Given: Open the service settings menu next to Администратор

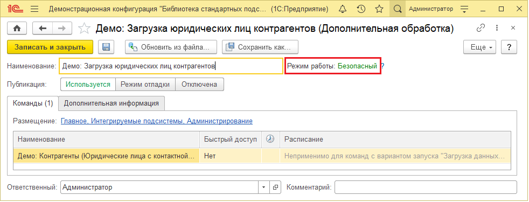Looking at the screenshot, I should [464, 9].
